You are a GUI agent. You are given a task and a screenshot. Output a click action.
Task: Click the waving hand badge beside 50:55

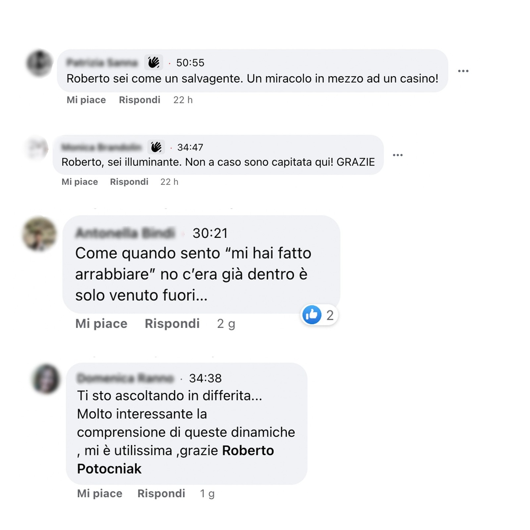pos(153,63)
